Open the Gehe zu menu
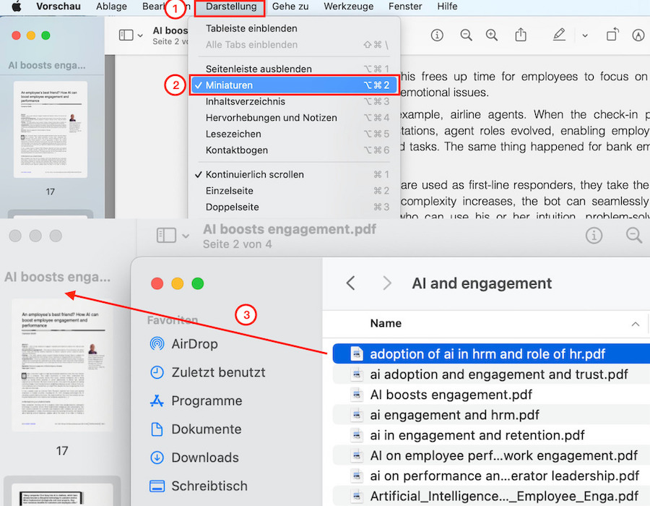Viewport: 650px width, 506px height. pos(290,7)
